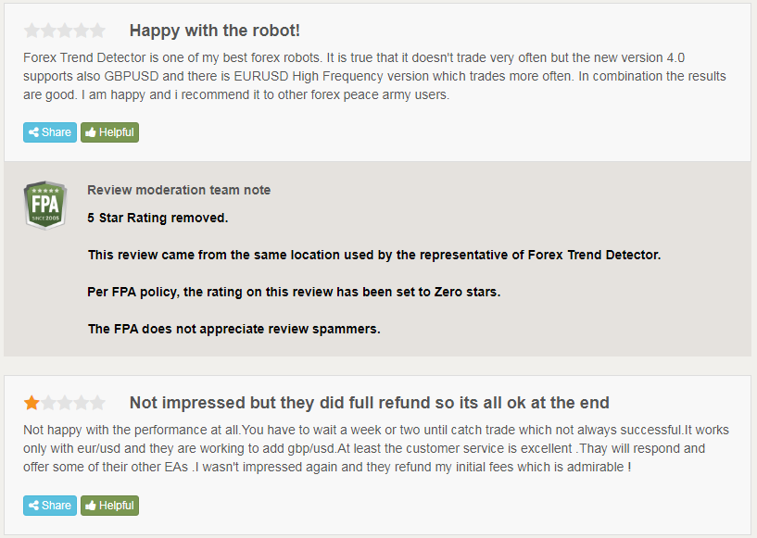Click the FPA shield logo in moderation note
This screenshot has width=757, height=538.
[x=44, y=206]
